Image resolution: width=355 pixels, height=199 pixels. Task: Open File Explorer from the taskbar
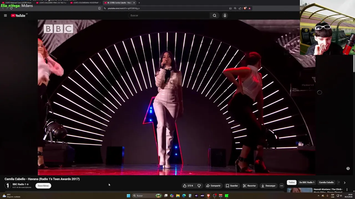click(x=178, y=196)
